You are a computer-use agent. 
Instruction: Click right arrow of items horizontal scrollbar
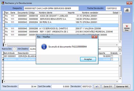pos(117,81)
